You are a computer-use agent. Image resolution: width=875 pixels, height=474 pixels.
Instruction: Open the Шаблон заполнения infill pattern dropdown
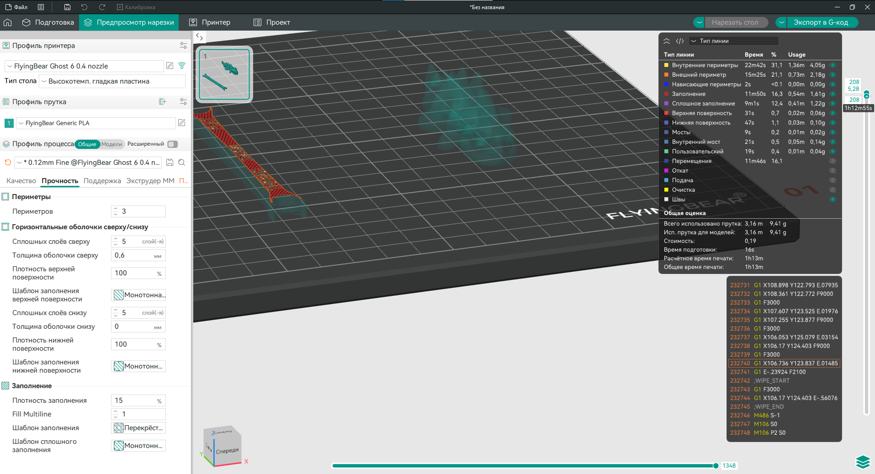pos(138,428)
